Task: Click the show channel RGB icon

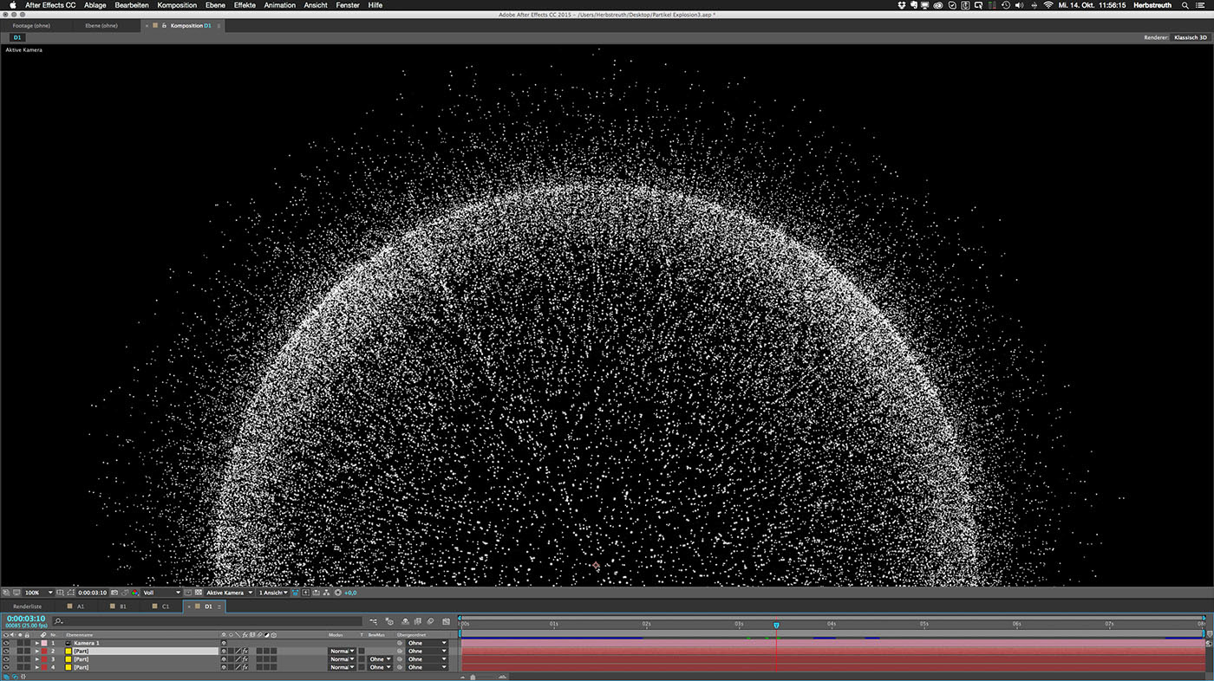Action: pos(134,593)
